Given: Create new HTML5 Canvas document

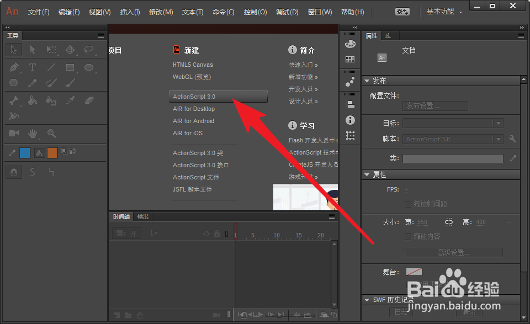Looking at the screenshot, I should point(193,65).
